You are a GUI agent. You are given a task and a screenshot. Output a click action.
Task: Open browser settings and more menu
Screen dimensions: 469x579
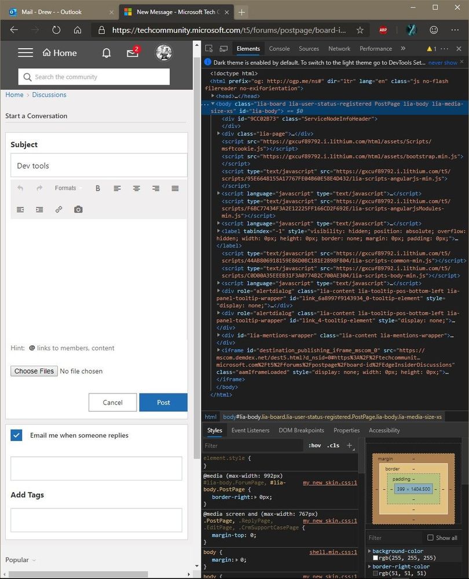pos(455,30)
